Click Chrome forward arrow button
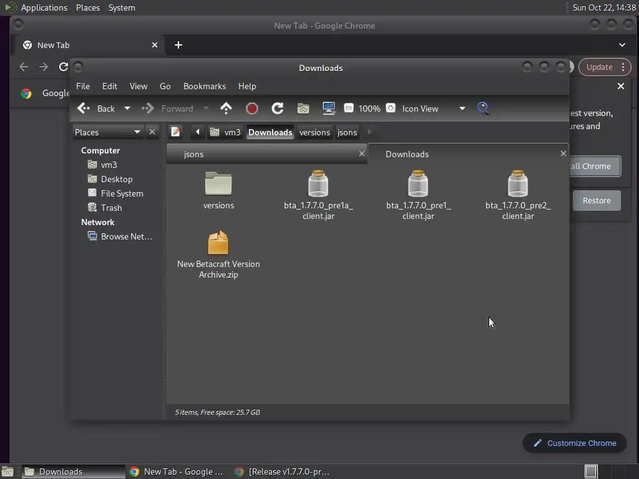 pos(44,67)
